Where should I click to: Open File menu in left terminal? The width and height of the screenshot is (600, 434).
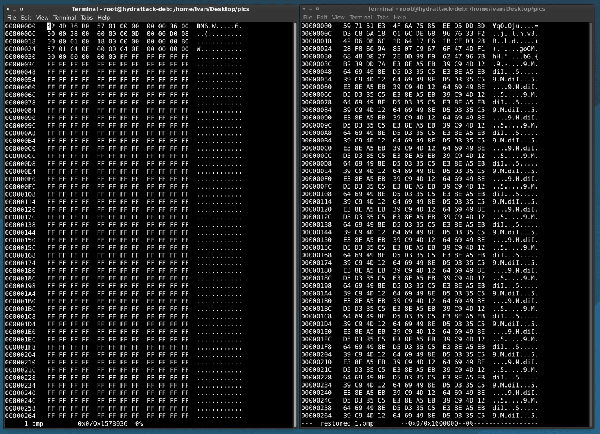12,18
